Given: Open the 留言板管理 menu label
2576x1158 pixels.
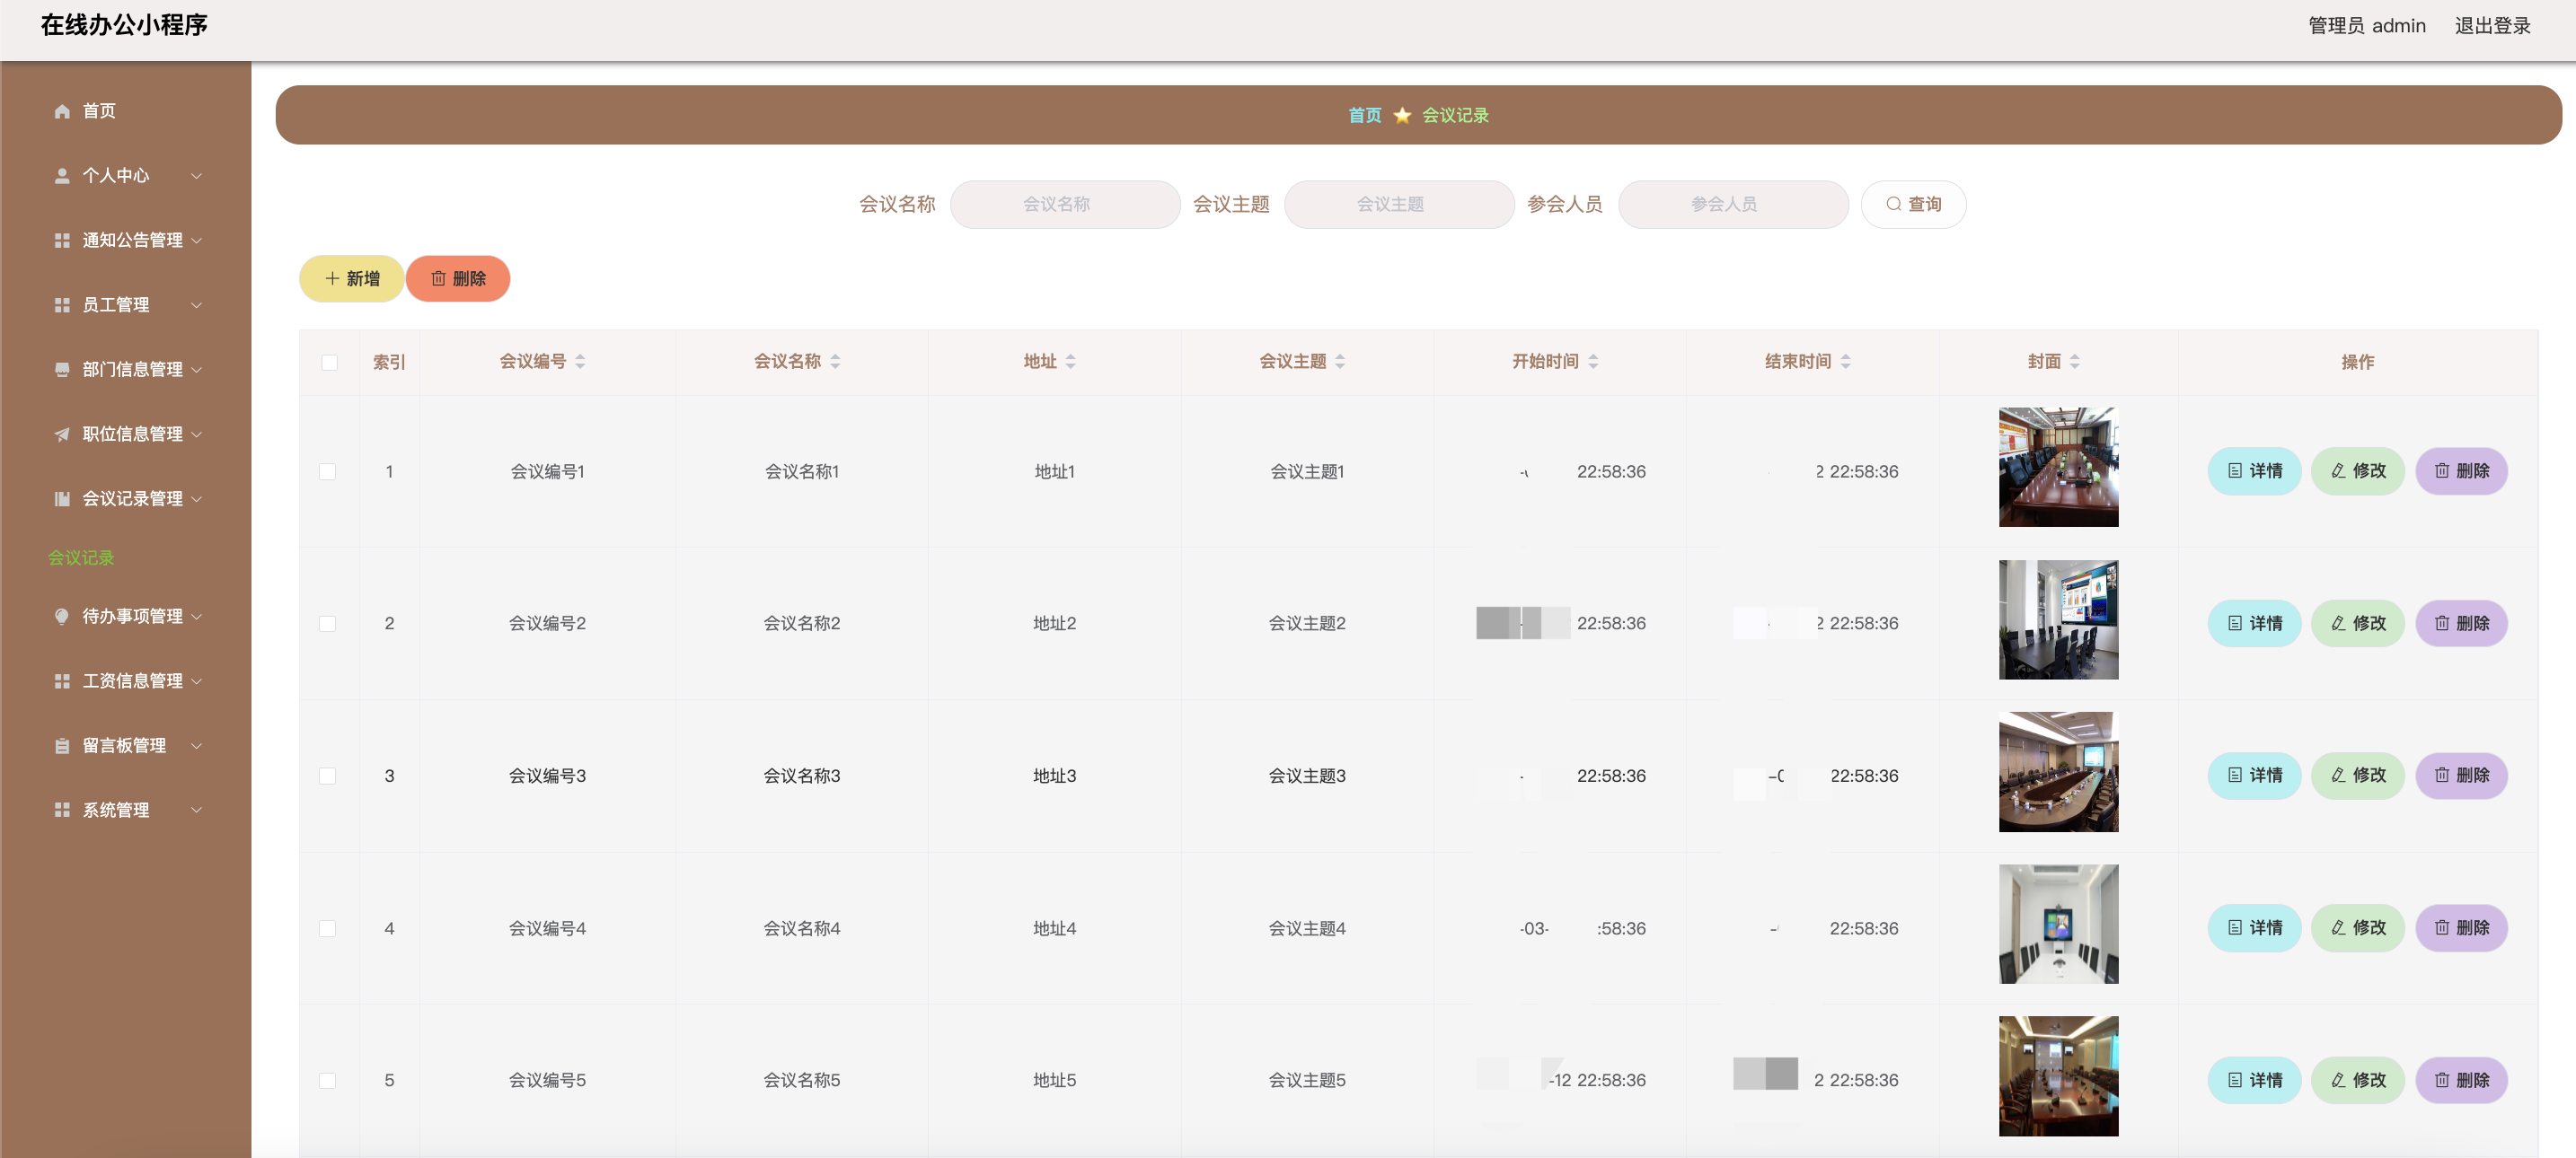Looking at the screenshot, I should pyautogui.click(x=124, y=745).
